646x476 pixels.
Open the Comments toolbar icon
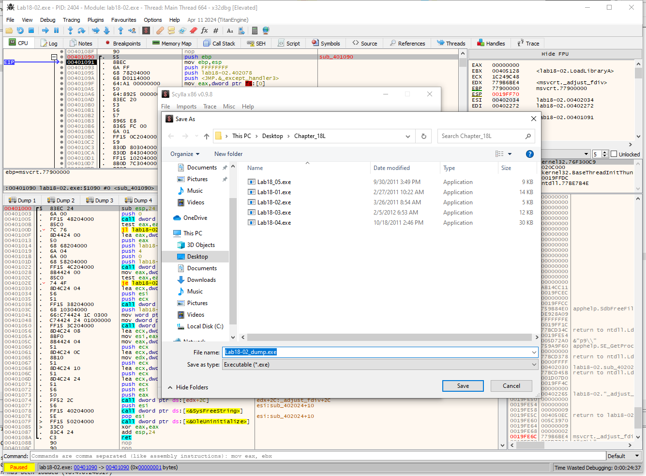pos(171,31)
